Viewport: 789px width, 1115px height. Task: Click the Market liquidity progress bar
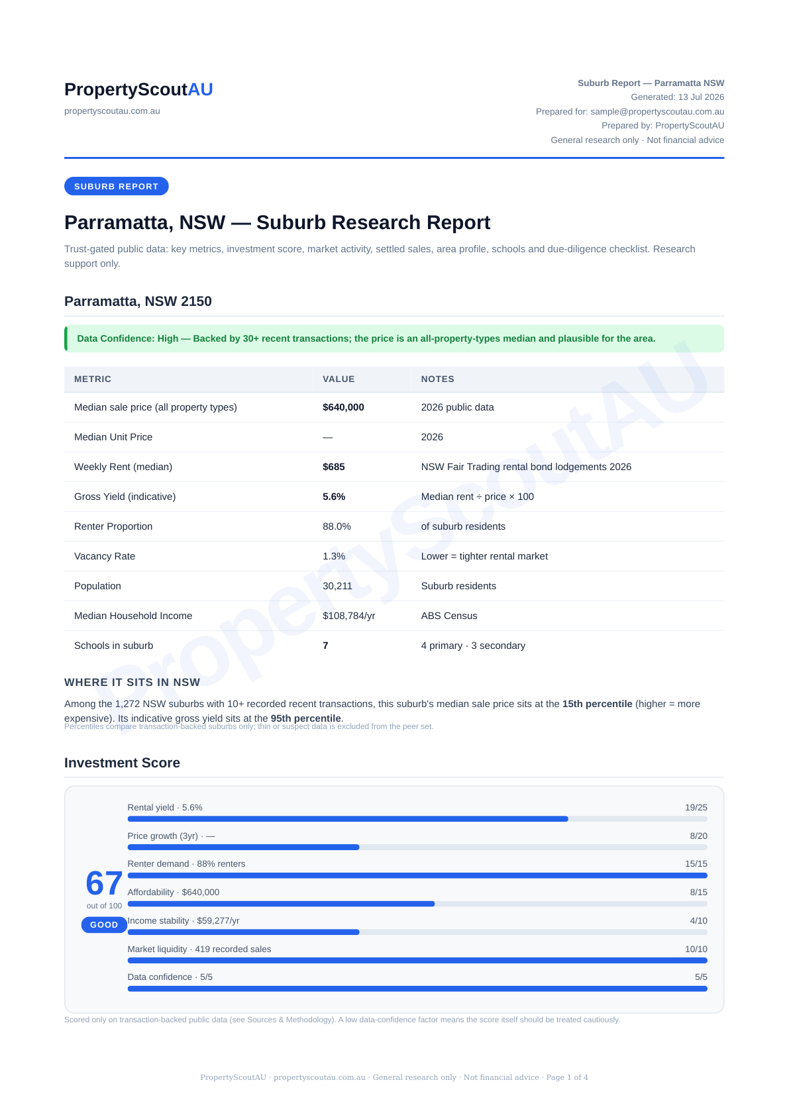(417, 960)
